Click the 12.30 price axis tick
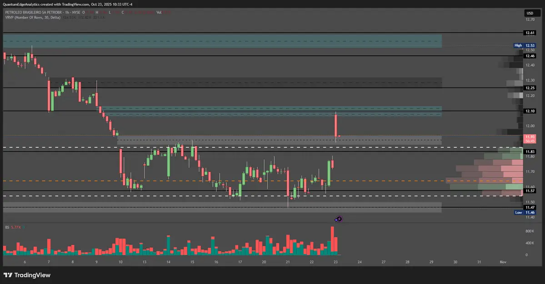 click(x=530, y=80)
